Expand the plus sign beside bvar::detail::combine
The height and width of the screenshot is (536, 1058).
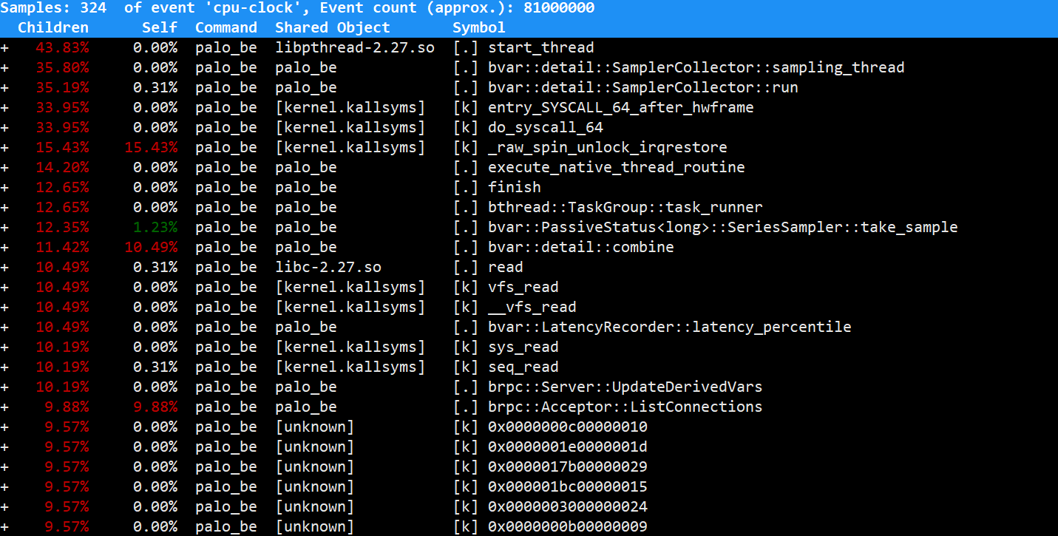click(x=4, y=247)
